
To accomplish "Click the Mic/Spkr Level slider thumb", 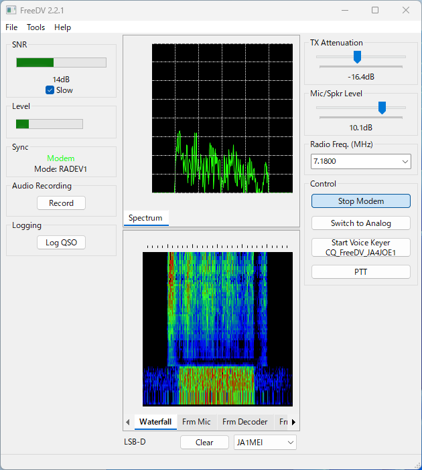I will click(x=382, y=108).
